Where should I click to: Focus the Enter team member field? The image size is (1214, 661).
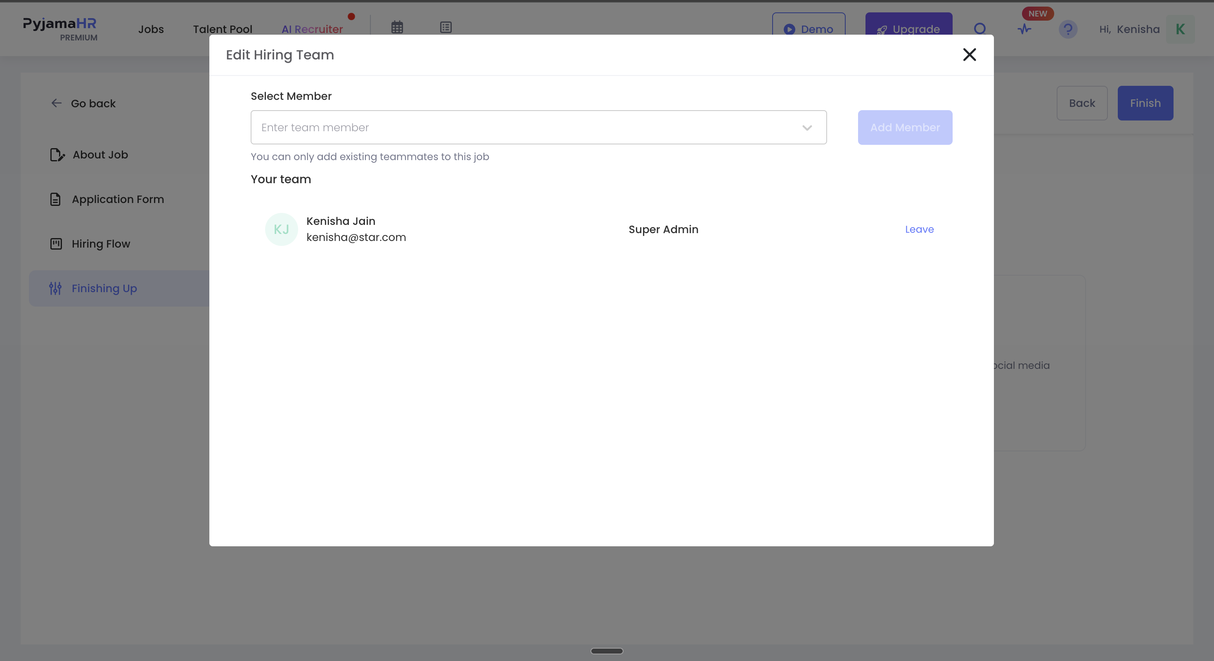click(x=538, y=127)
